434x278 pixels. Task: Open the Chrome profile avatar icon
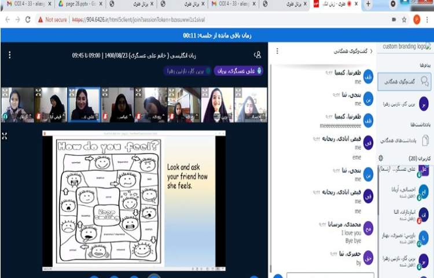416,19
